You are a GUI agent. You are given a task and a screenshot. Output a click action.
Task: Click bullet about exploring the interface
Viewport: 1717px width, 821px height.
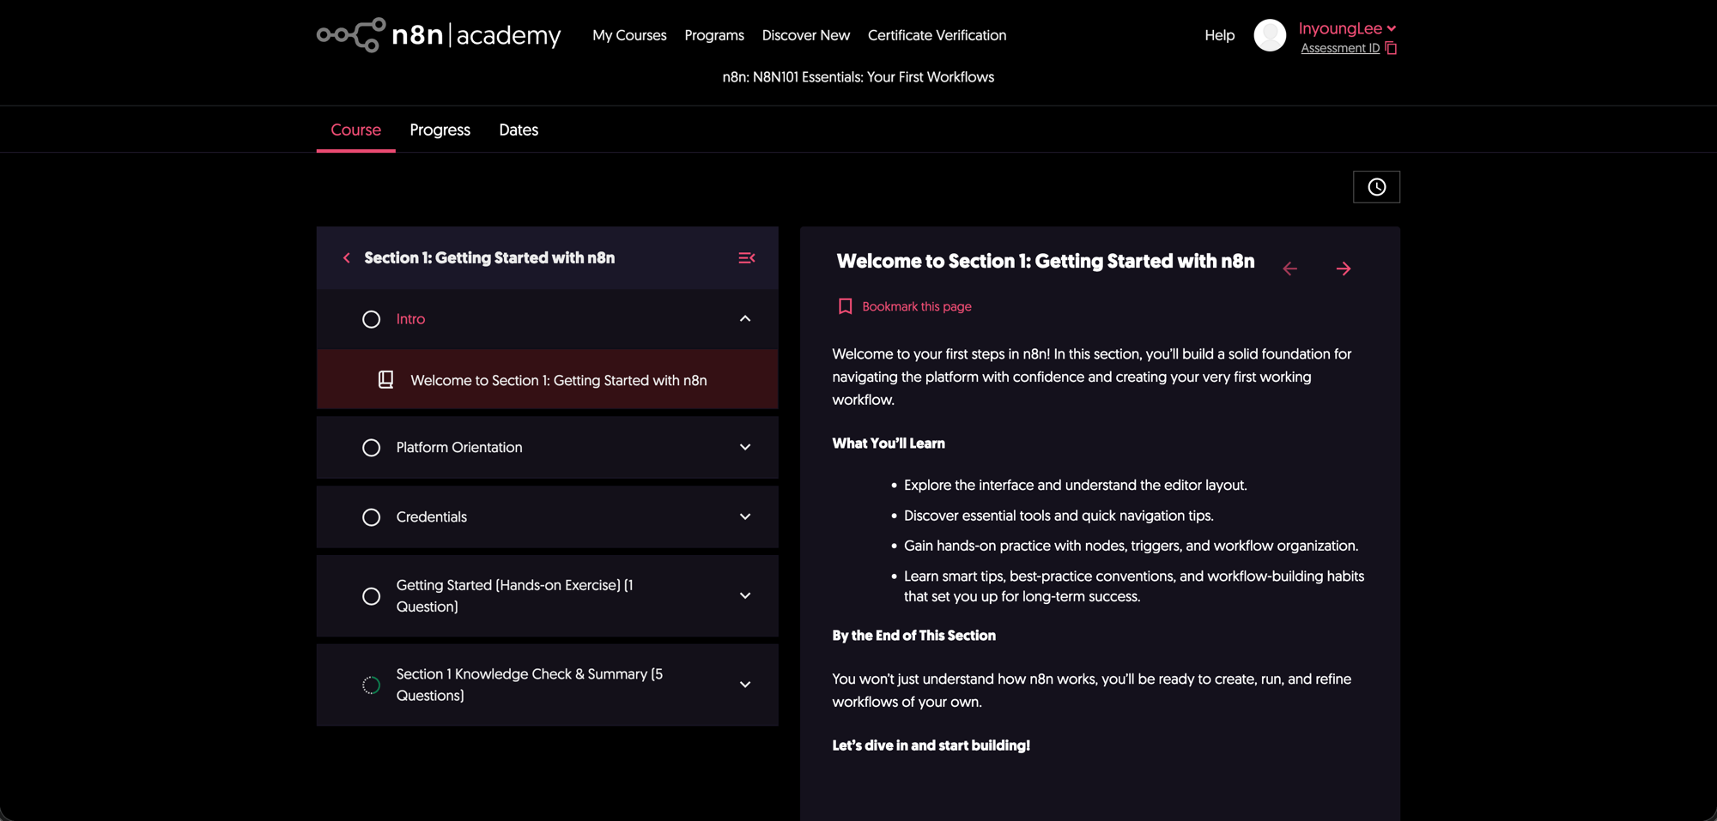click(x=1075, y=486)
